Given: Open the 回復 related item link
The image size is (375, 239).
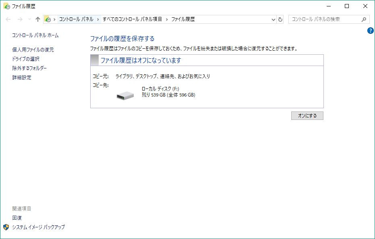Looking at the screenshot, I should pos(17,218).
